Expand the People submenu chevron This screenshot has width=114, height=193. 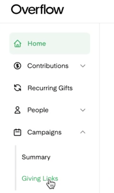point(83,110)
